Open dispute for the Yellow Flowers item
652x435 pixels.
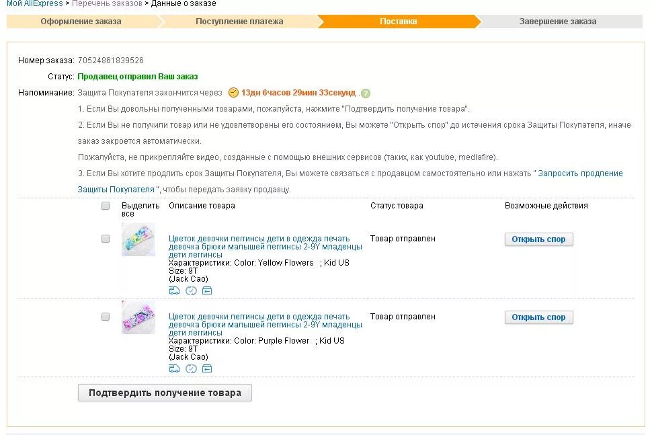coord(538,239)
